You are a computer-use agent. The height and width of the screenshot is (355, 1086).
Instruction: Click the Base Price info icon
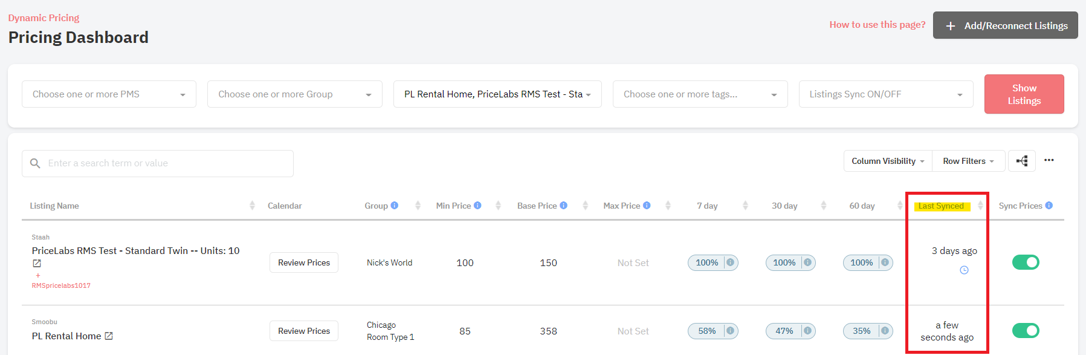563,206
